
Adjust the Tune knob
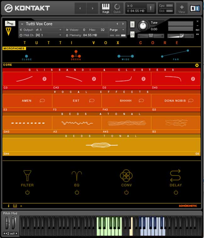[x=143, y=26]
